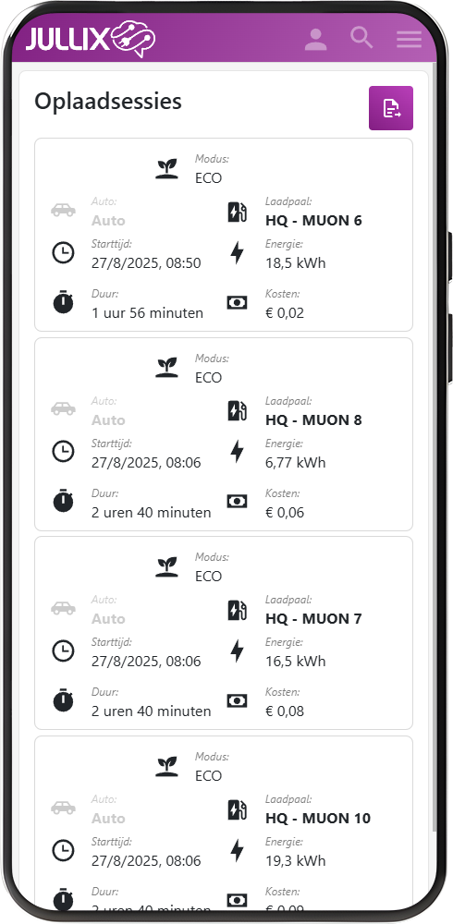Export charging sessions with the purple document button

coord(391,108)
